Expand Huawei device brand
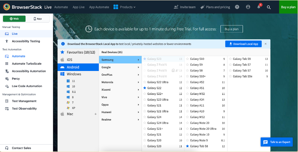298x152 pixels. pos(120,112)
